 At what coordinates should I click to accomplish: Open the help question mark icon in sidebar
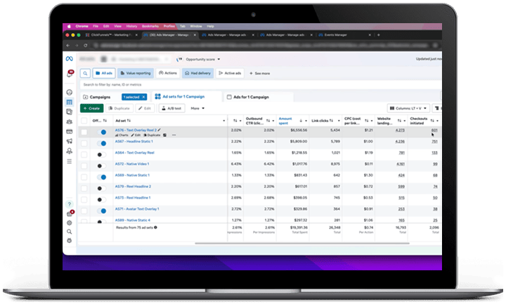70,204
